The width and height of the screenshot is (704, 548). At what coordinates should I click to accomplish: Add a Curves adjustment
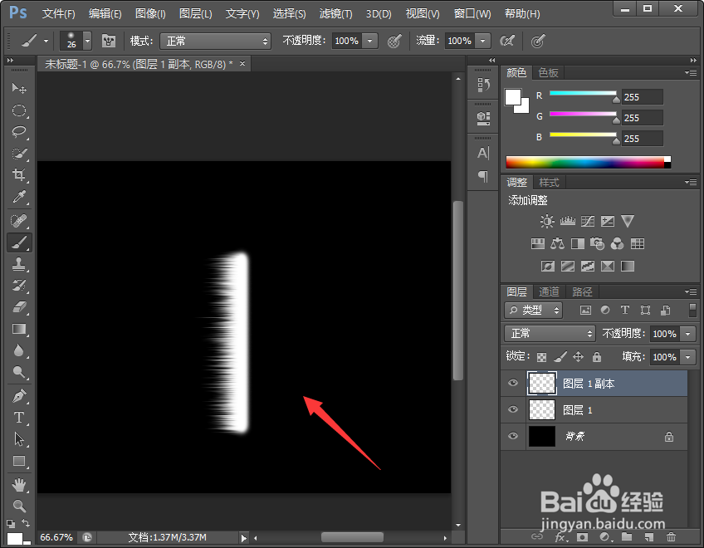[x=588, y=221]
